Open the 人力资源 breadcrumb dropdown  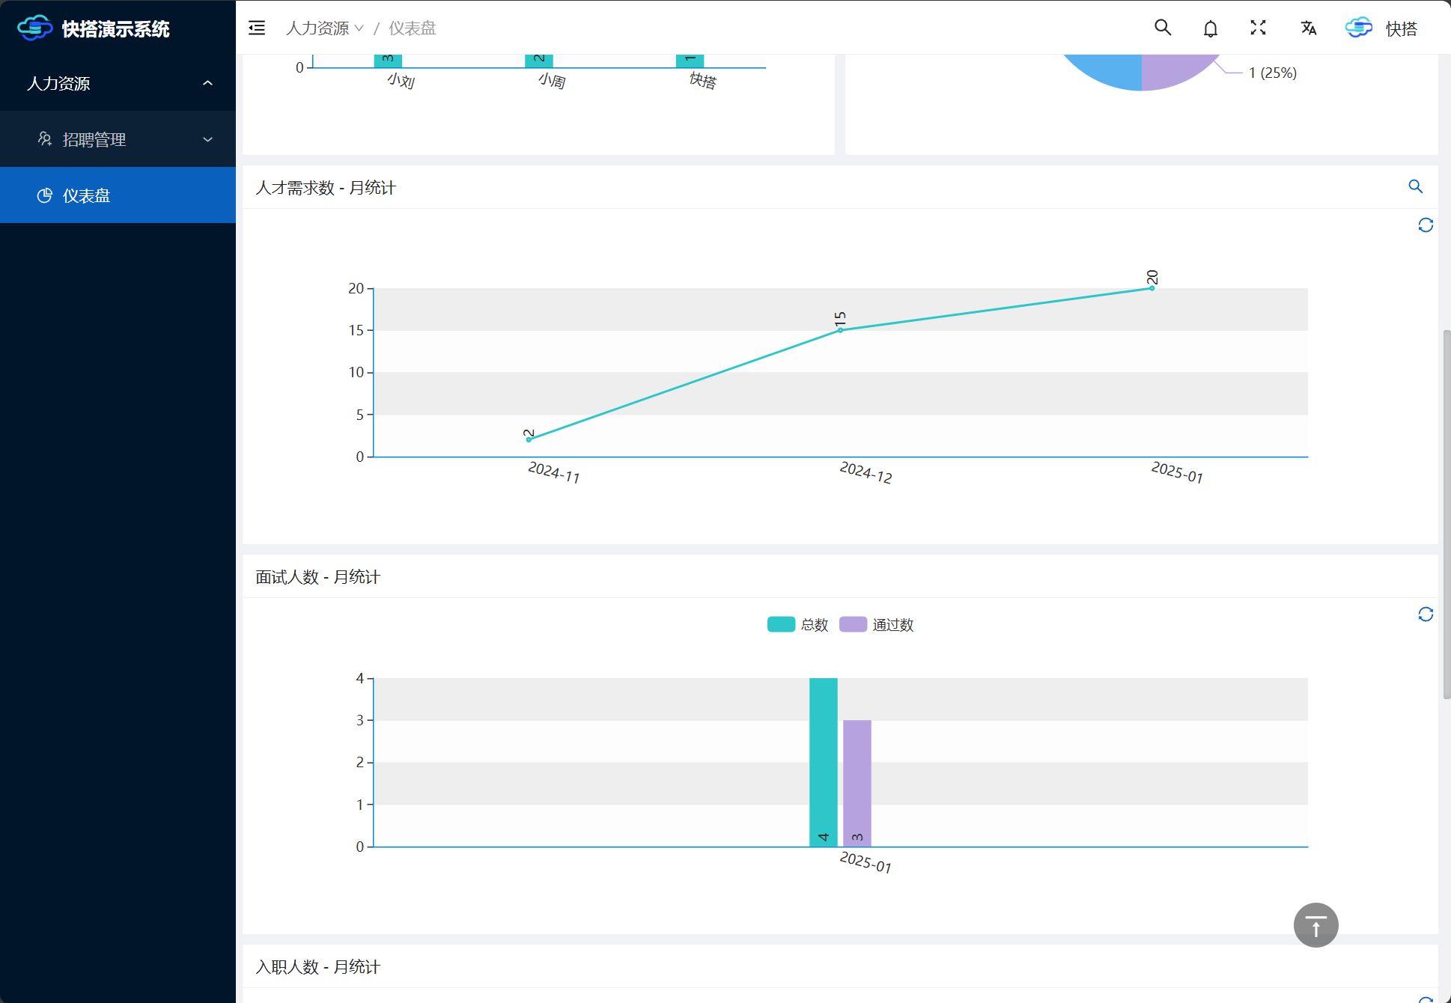pos(325,28)
